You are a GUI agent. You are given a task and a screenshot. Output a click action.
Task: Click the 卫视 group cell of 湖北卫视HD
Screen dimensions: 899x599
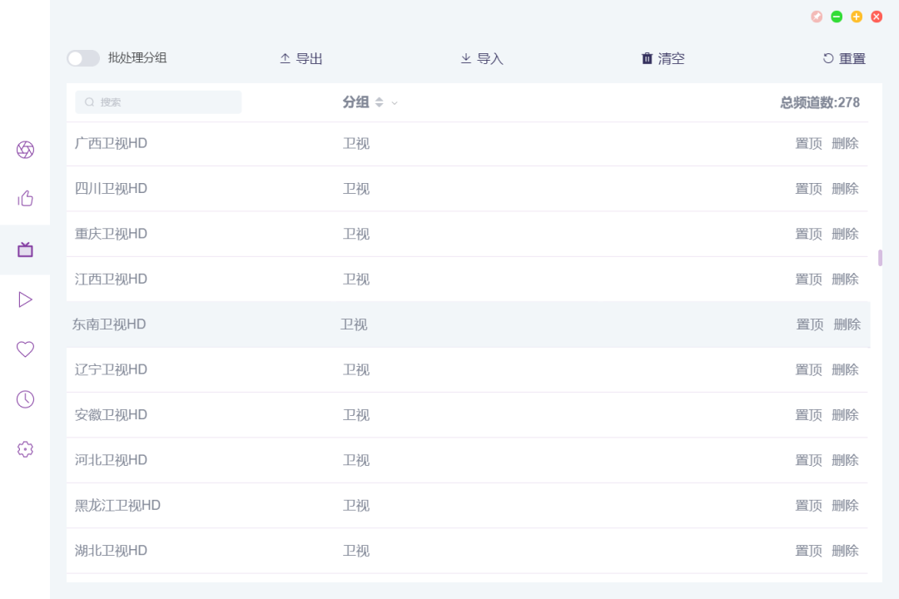tap(356, 551)
